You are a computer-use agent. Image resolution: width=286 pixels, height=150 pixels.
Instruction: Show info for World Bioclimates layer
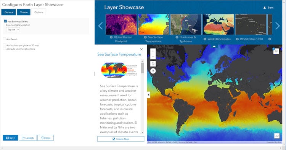(205, 39)
